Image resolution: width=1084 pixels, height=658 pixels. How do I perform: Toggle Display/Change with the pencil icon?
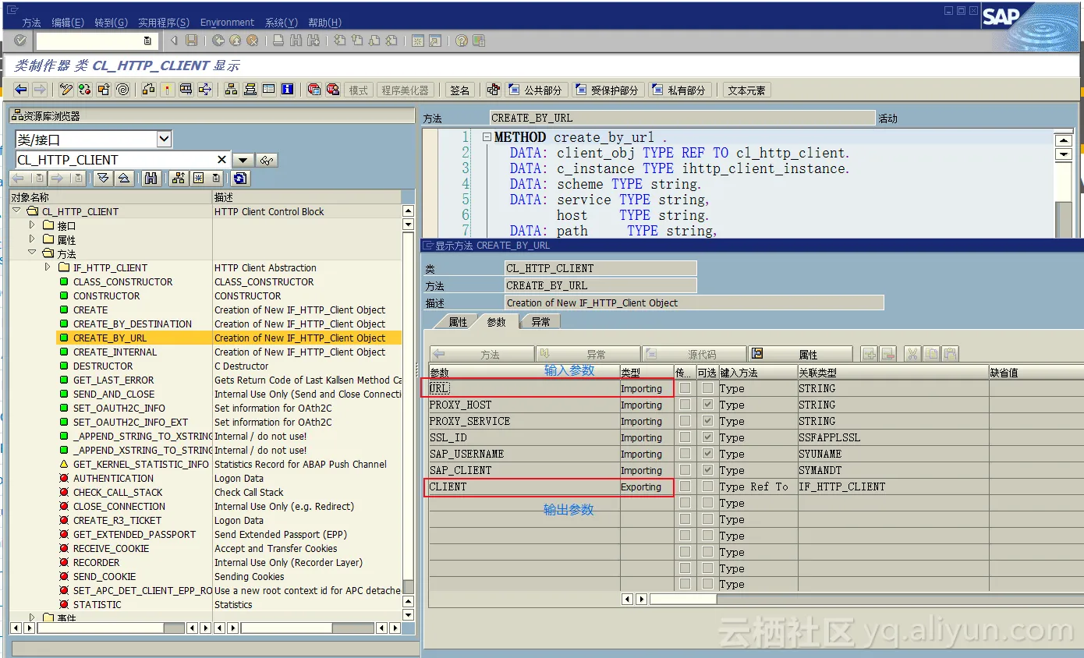tap(67, 90)
